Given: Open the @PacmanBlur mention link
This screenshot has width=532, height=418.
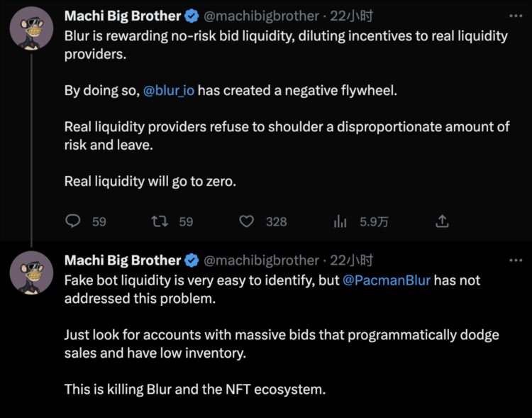Looking at the screenshot, I should [x=387, y=280].
